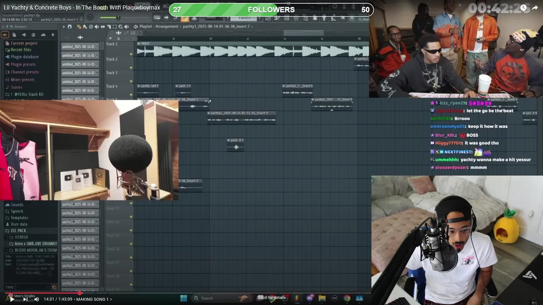The image size is (543, 305).
Task: Expand the Plugin database folder
Action: click(x=25, y=57)
